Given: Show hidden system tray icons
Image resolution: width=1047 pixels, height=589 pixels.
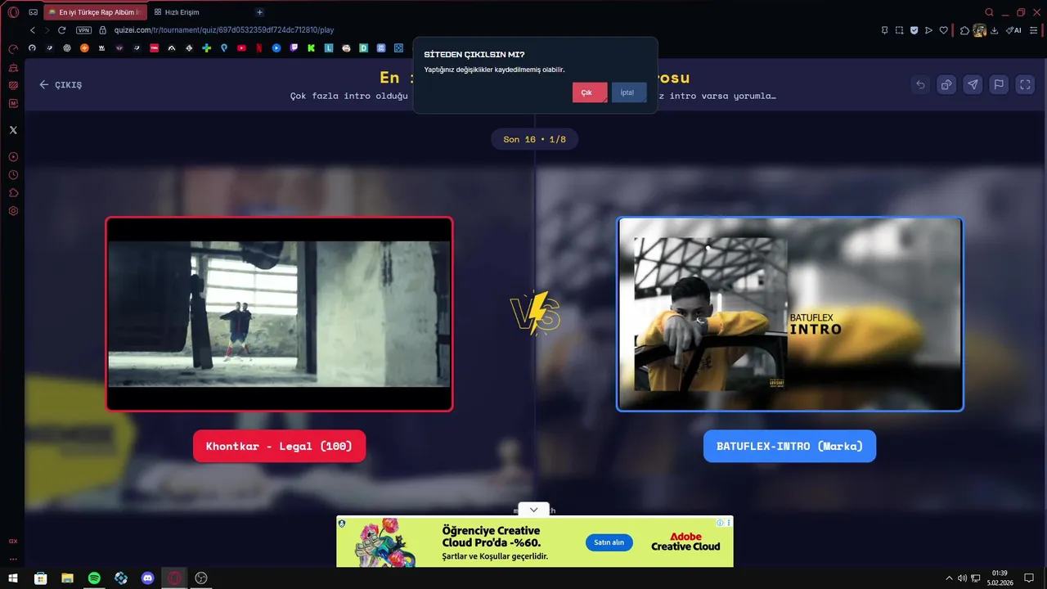Looking at the screenshot, I should tap(949, 578).
